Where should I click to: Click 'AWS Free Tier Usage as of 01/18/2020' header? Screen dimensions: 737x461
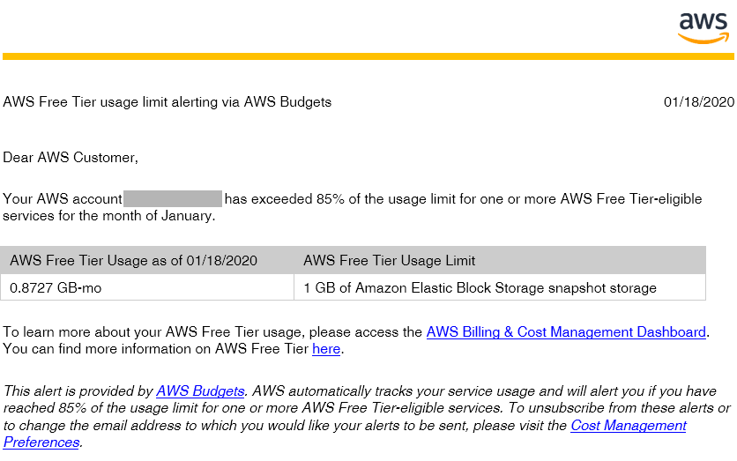tap(133, 260)
